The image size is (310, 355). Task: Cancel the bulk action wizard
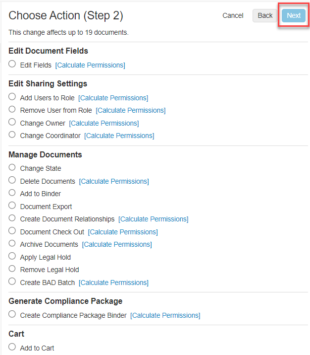[x=233, y=15]
